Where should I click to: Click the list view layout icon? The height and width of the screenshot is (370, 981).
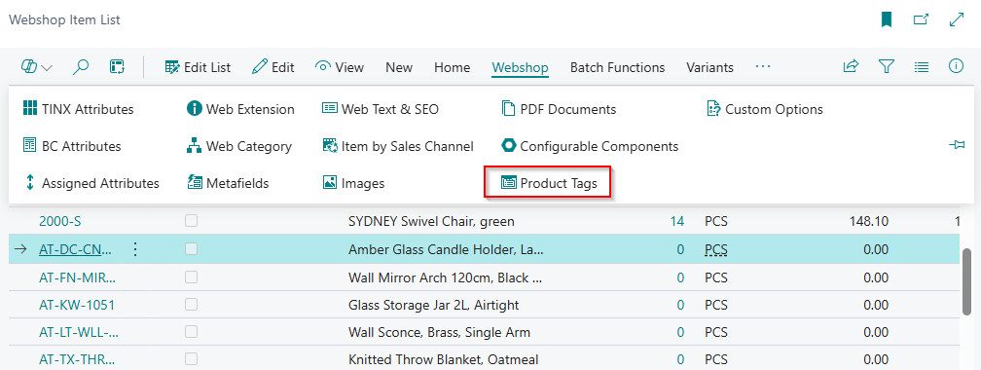pos(921,66)
